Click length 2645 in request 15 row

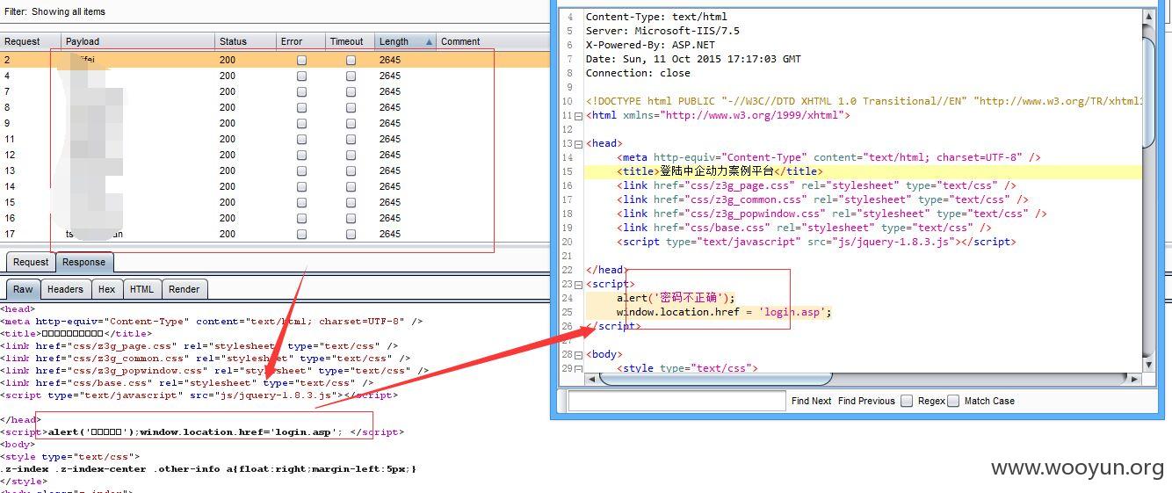pos(390,202)
